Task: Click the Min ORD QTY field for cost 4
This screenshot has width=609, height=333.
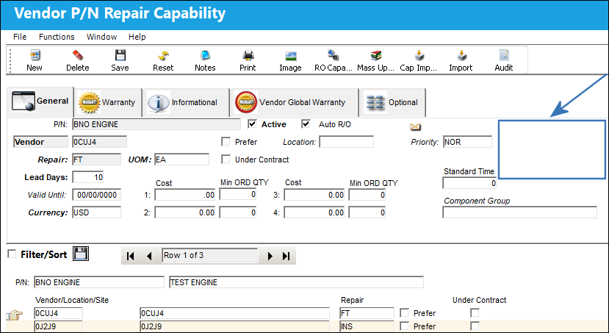Action: (x=367, y=212)
